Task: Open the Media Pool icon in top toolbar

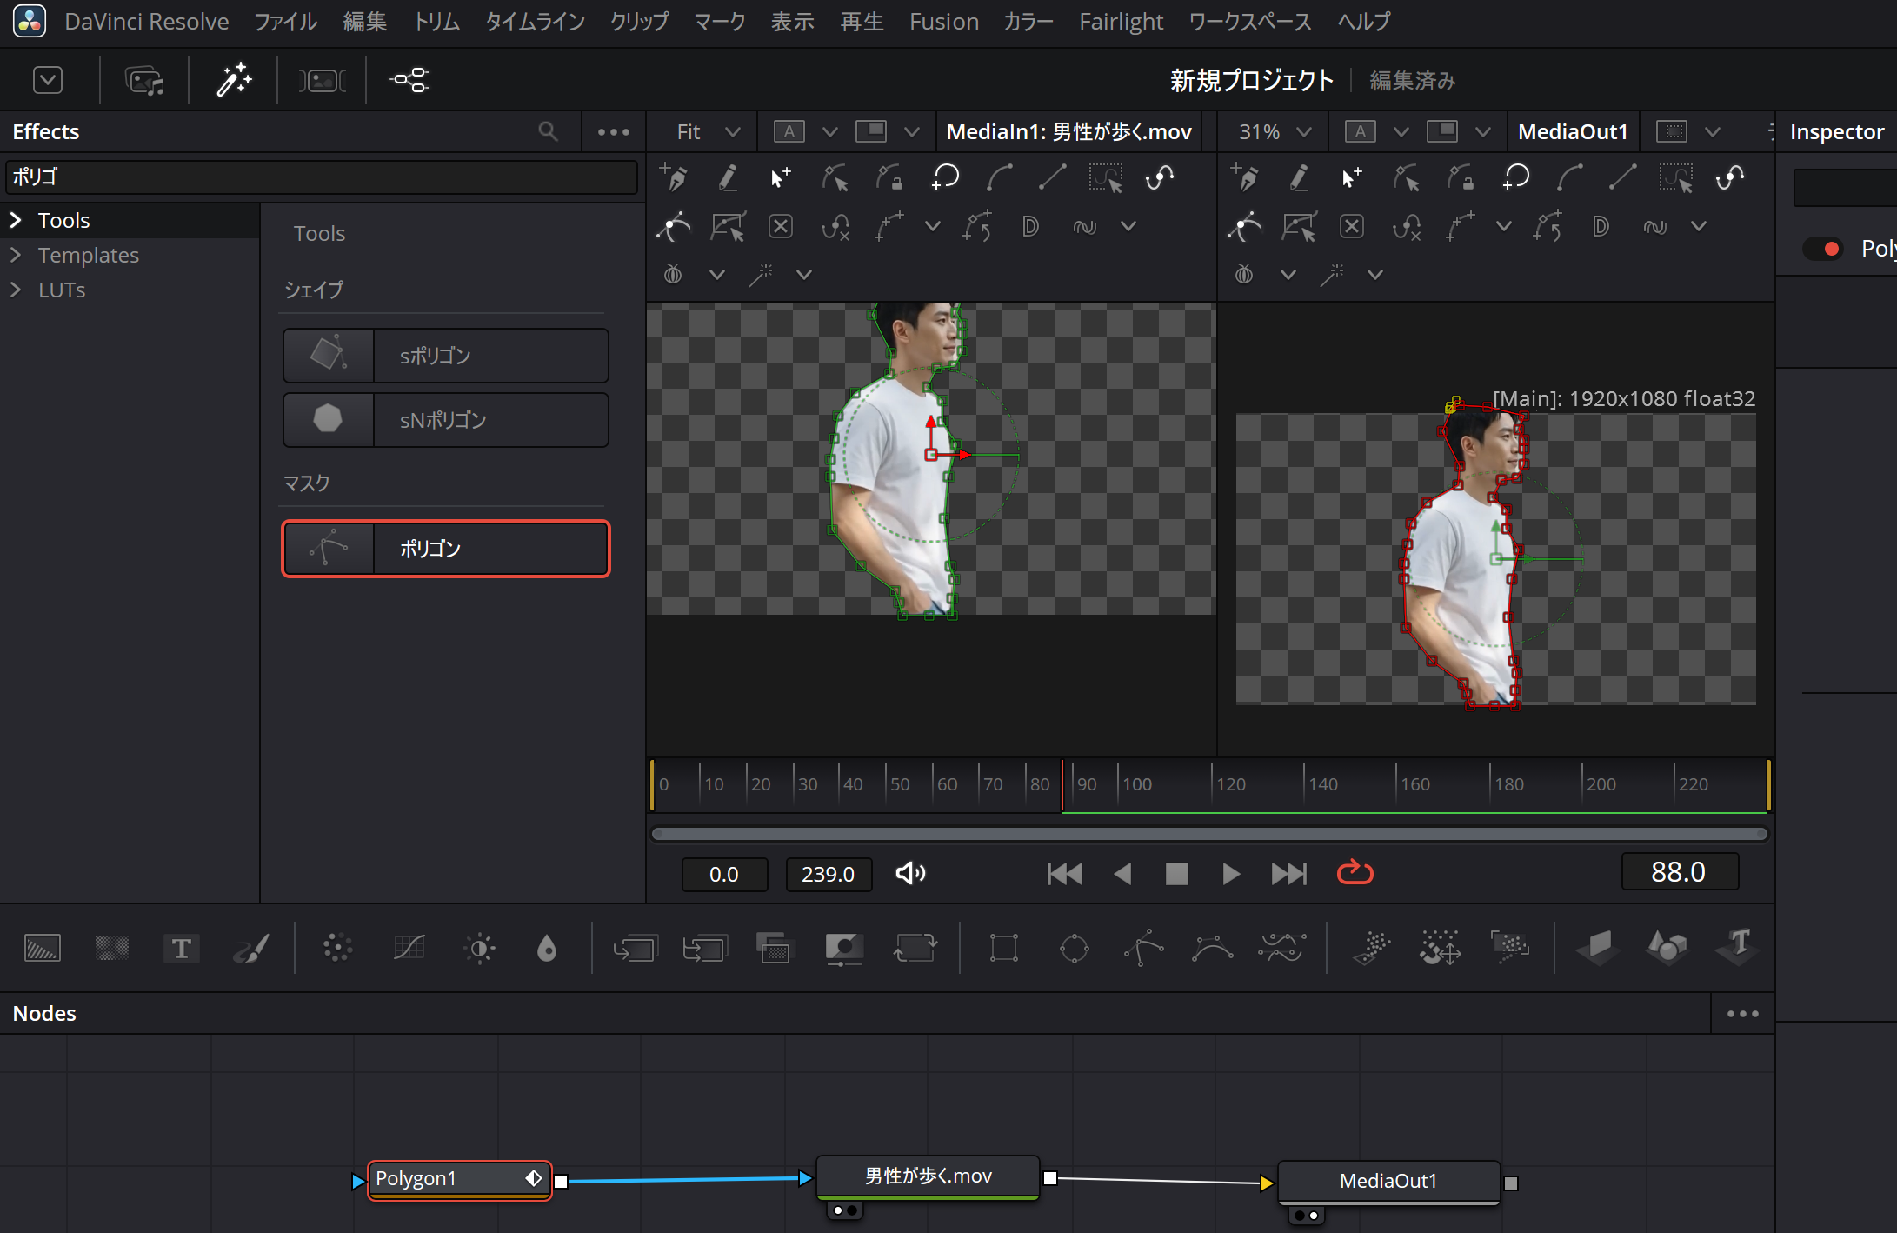Action: coord(144,81)
